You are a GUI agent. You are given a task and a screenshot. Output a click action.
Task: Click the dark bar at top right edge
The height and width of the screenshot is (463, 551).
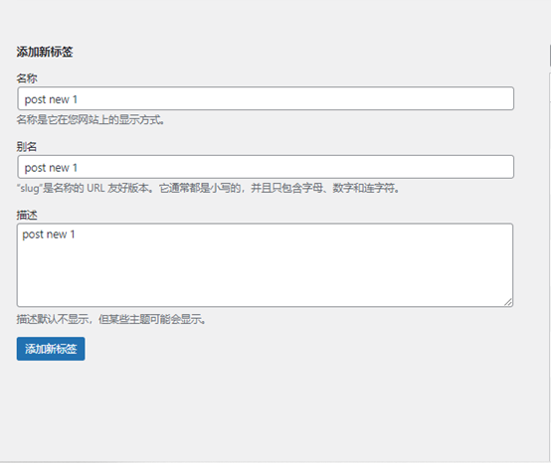coord(550,56)
